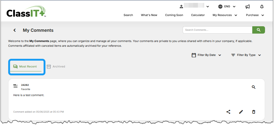Click the magnifier icon on comment 24282

[x=254, y=87]
